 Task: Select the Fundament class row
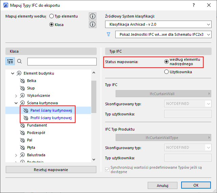pos(48,125)
